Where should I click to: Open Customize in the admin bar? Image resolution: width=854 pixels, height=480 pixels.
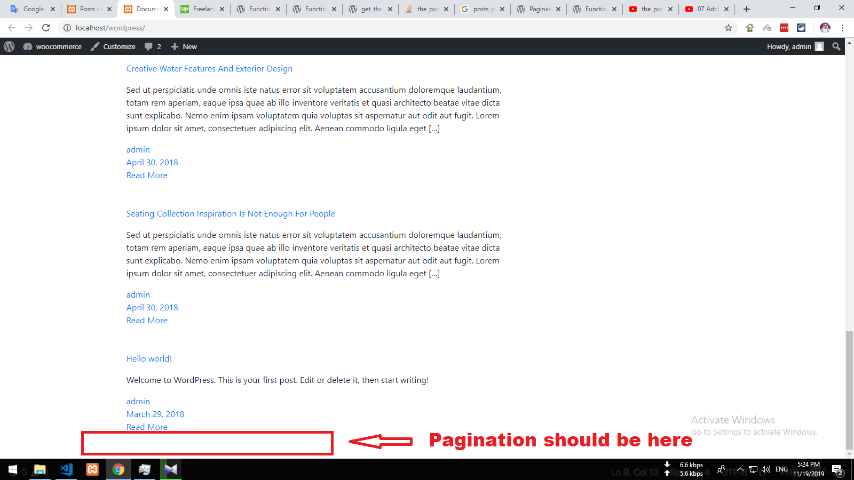pyautogui.click(x=113, y=46)
